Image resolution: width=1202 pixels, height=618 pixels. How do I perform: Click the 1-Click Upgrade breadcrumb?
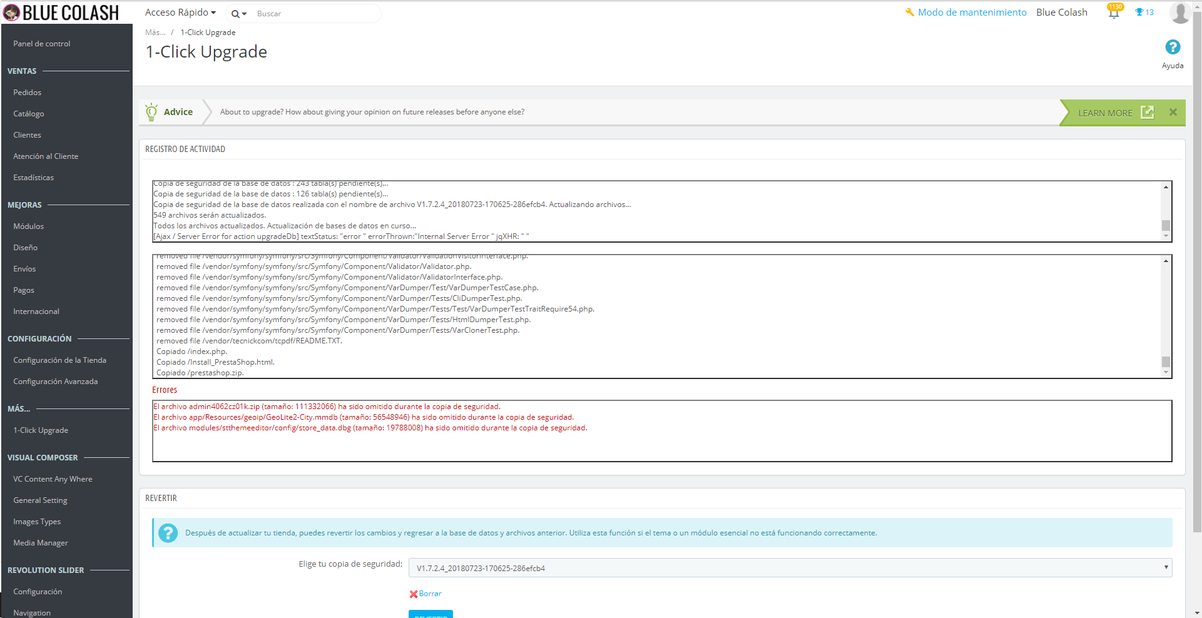[208, 33]
